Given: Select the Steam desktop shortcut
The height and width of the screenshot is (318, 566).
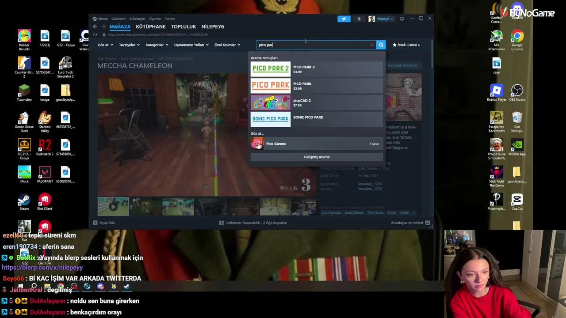Looking at the screenshot, I should [24, 202].
